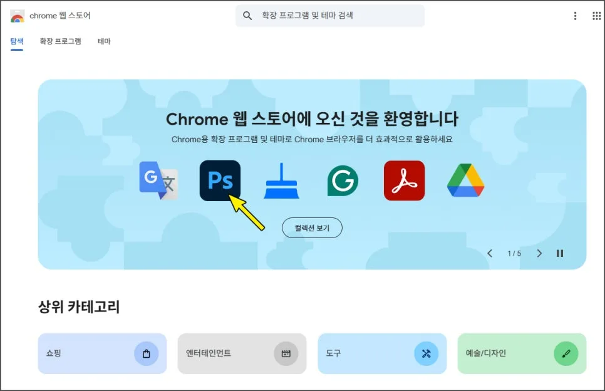This screenshot has width=605, height=391.
Task: Click the 컬렉션 보기 button
Action: (x=312, y=227)
